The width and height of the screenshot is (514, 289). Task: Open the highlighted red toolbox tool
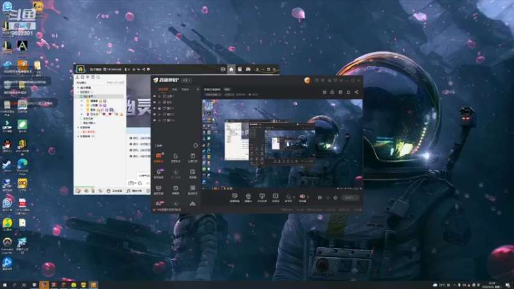coord(159,157)
